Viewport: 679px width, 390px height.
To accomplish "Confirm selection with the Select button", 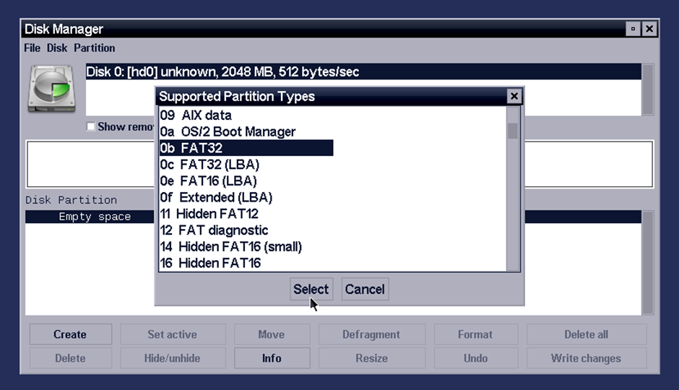I will [x=311, y=289].
